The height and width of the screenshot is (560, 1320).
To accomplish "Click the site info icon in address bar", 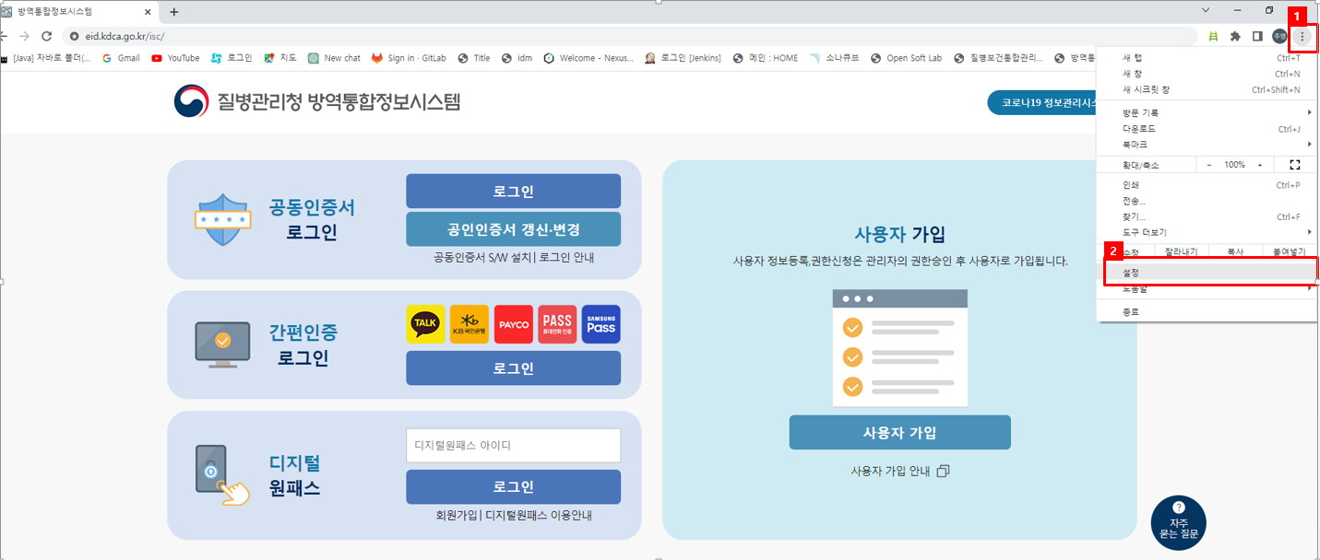I will tap(74, 36).
